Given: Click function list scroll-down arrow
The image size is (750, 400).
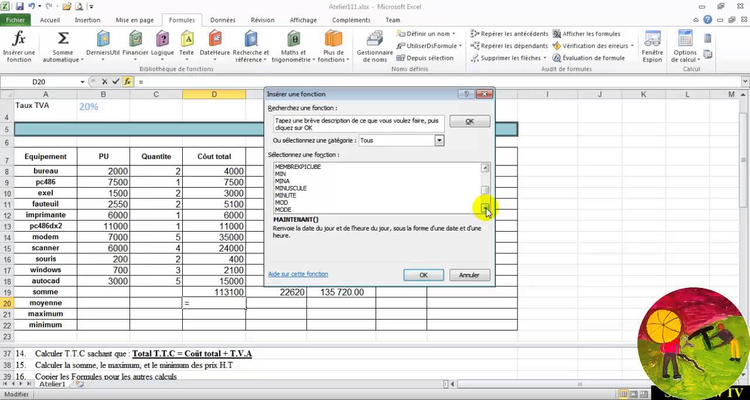Looking at the screenshot, I should coord(485,208).
